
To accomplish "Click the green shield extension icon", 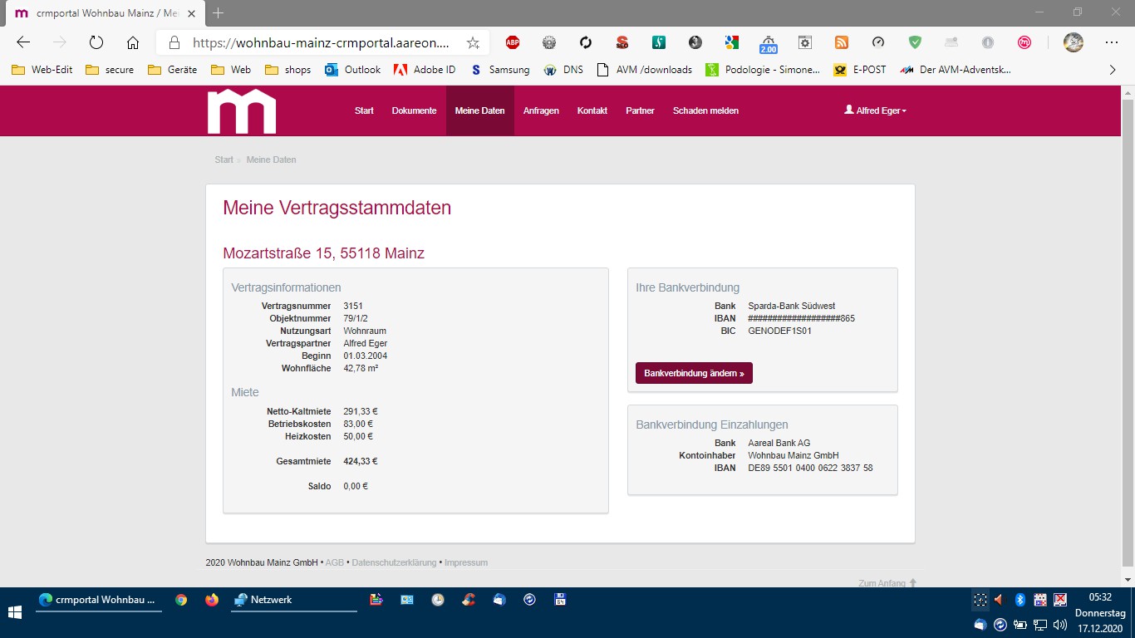I will [x=915, y=42].
